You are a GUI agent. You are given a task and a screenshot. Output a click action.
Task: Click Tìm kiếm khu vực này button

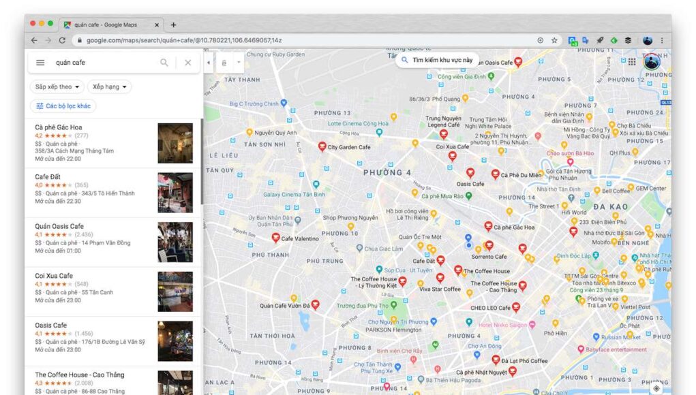pos(437,60)
